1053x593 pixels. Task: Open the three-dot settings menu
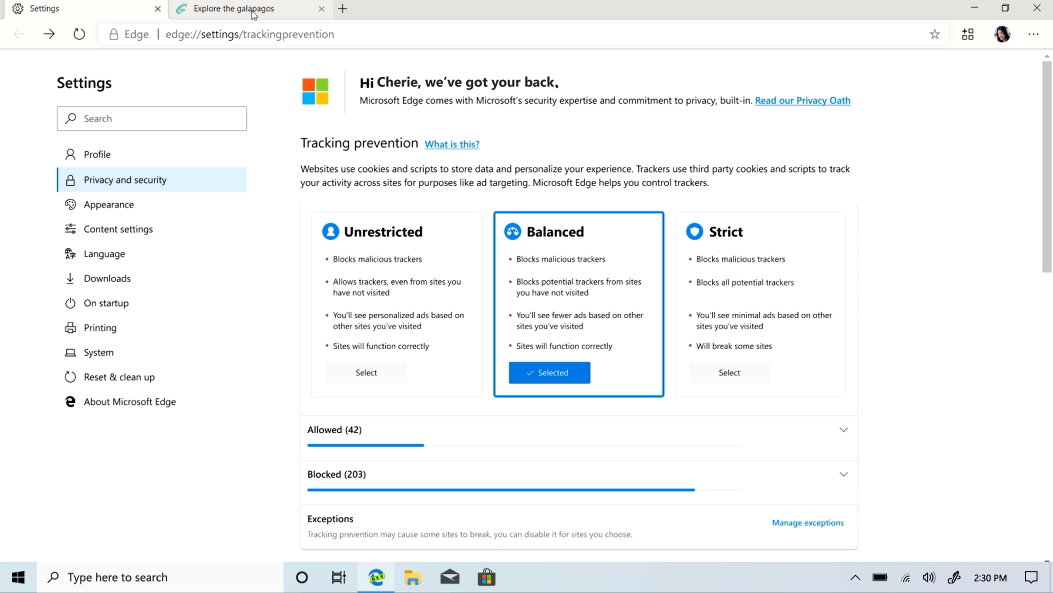1033,34
